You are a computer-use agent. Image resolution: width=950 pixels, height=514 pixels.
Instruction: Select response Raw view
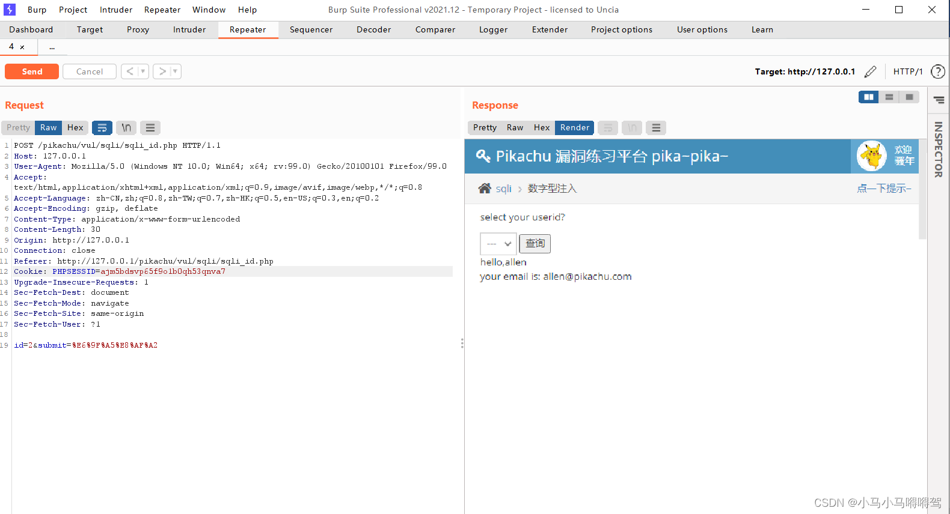(x=515, y=128)
